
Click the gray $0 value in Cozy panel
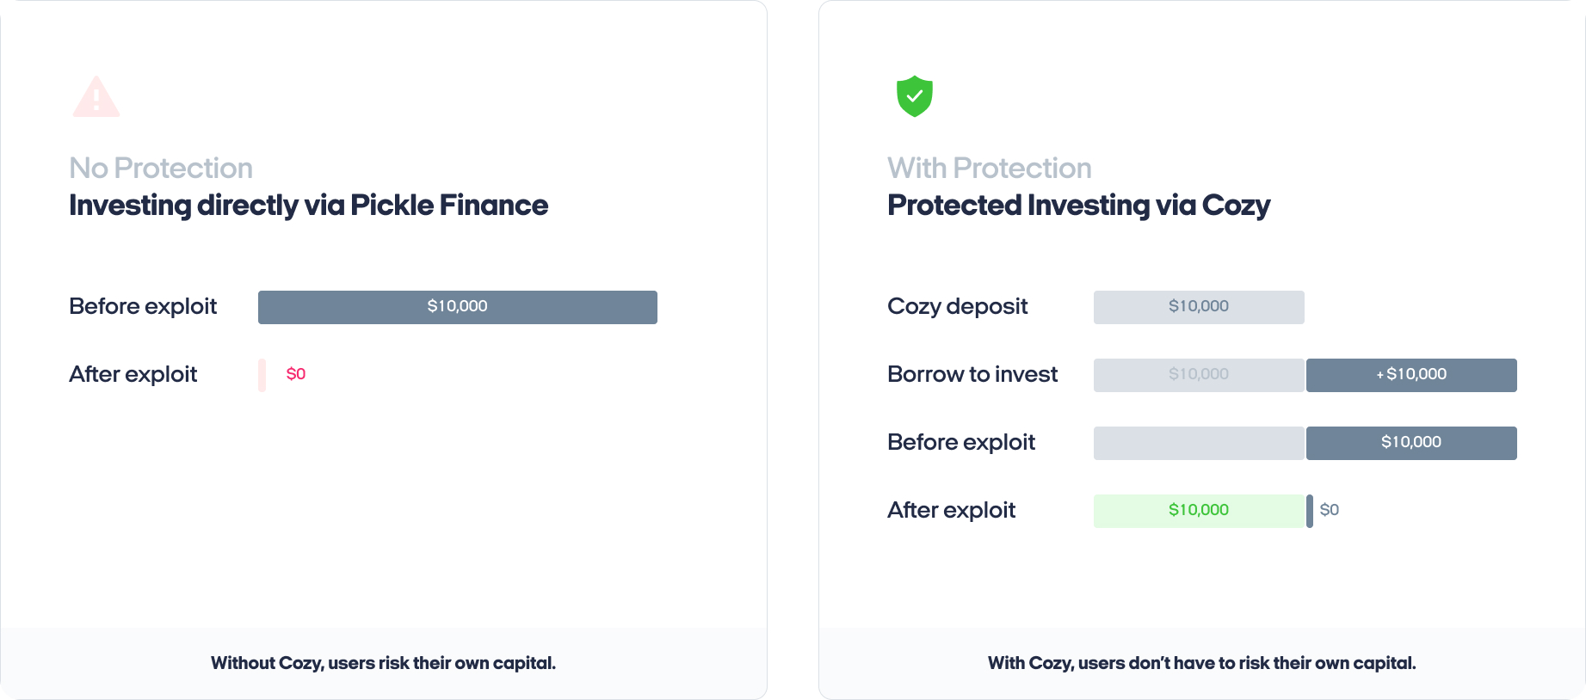1330,510
